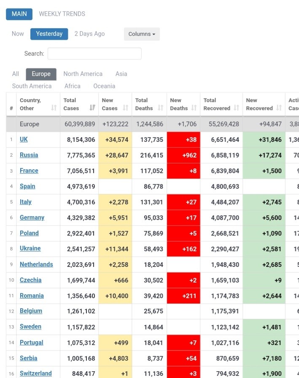Open the Switzerland country link
Screen dimensions: 299x378
coord(36,373)
